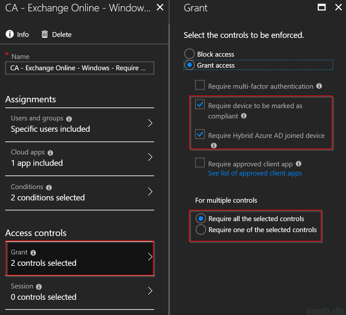Click info icon beside Session label
Viewport: 346px width, 315px height.
tap(39, 287)
